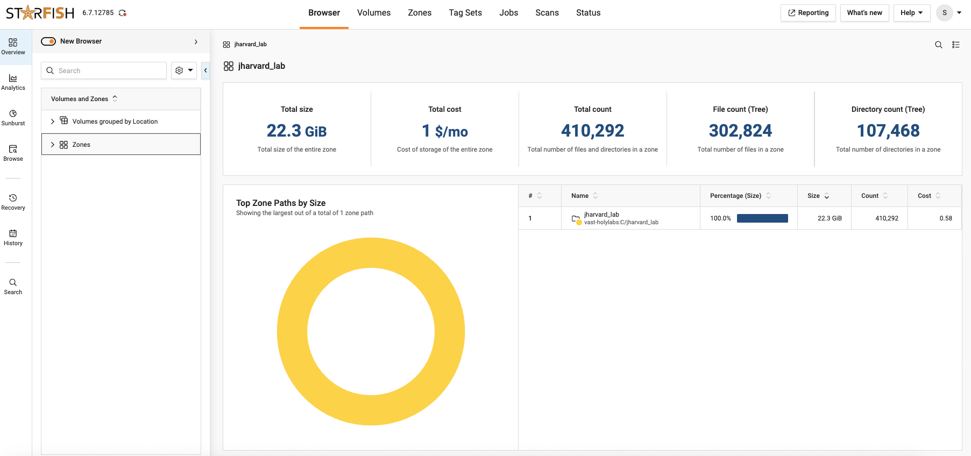Click the magnifier icon in content header
Image resolution: width=971 pixels, height=456 pixels.
pos(938,45)
